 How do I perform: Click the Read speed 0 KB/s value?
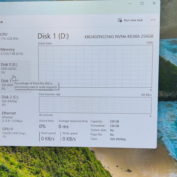(x=48, y=139)
